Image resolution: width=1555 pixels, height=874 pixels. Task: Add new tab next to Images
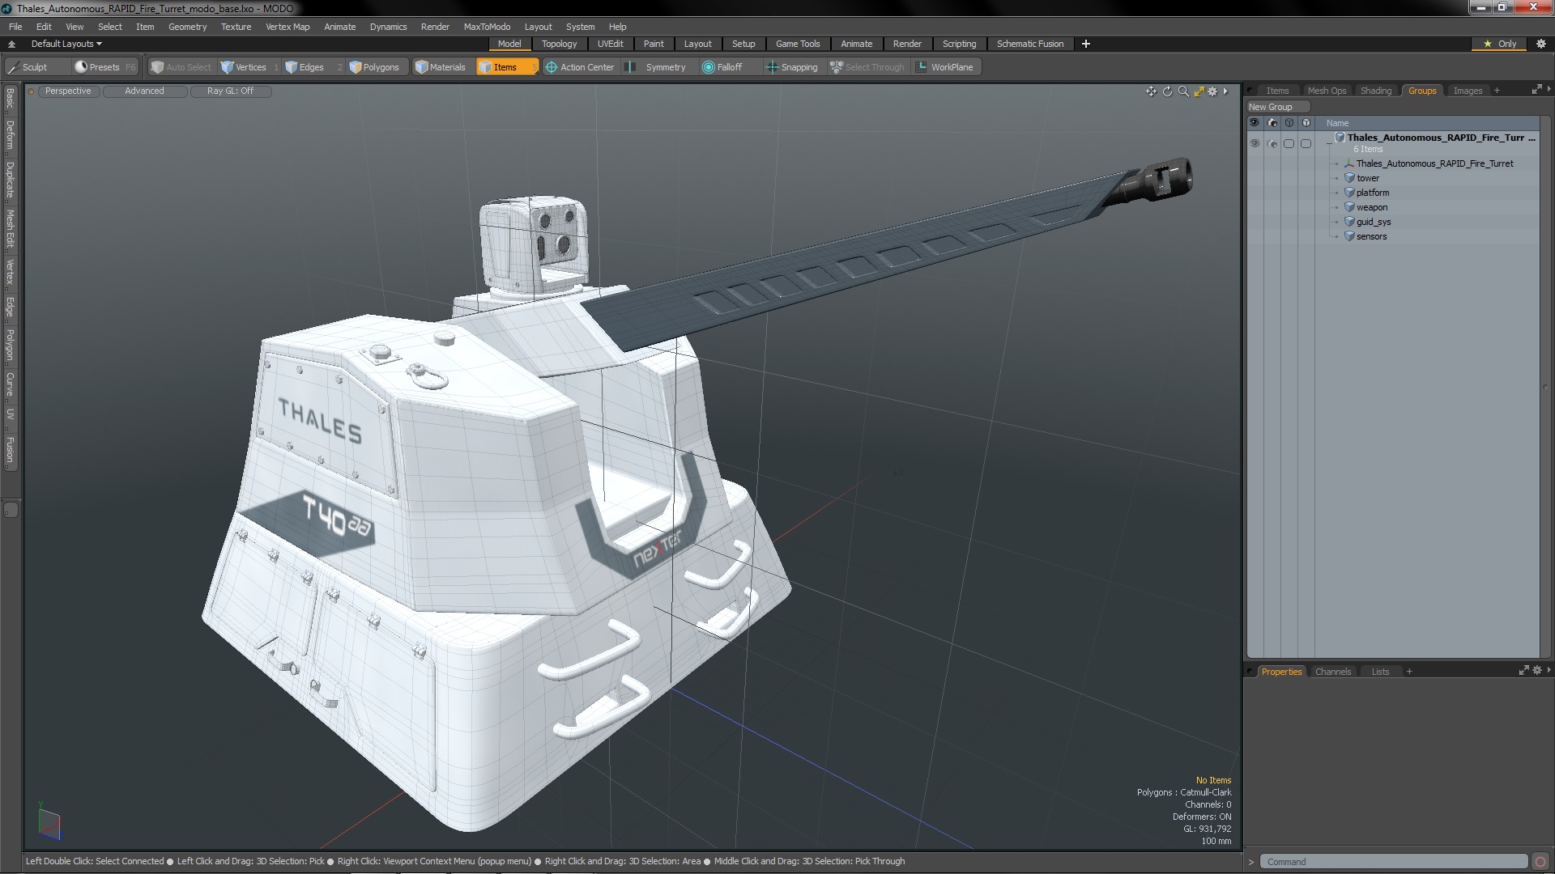pos(1497,91)
